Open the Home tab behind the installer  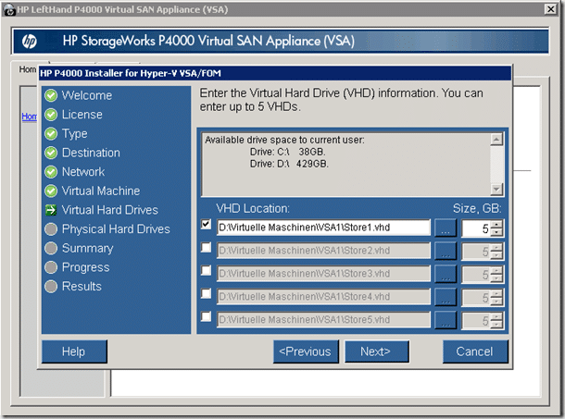(x=28, y=69)
